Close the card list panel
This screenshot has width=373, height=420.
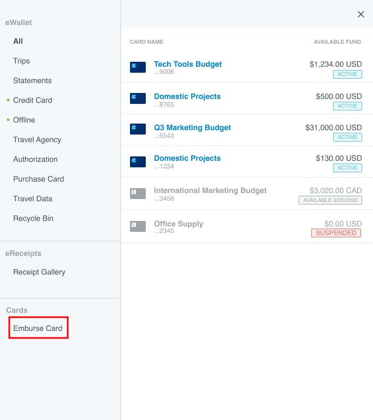pyautogui.click(x=360, y=14)
